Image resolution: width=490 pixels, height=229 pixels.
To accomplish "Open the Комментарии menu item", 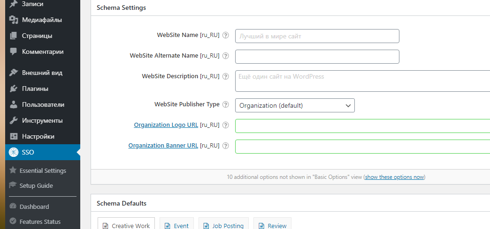I will (x=43, y=52).
